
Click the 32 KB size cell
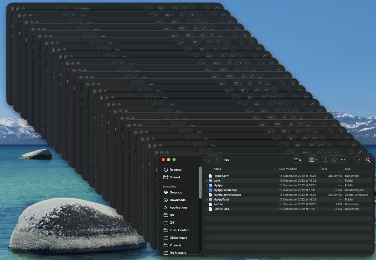[x=337, y=190]
